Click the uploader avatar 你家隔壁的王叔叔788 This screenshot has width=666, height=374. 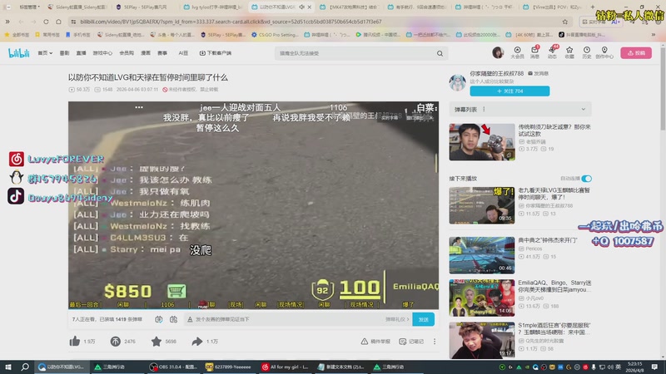[x=457, y=82]
